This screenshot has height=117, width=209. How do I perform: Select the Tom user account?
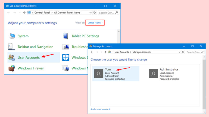(115, 74)
